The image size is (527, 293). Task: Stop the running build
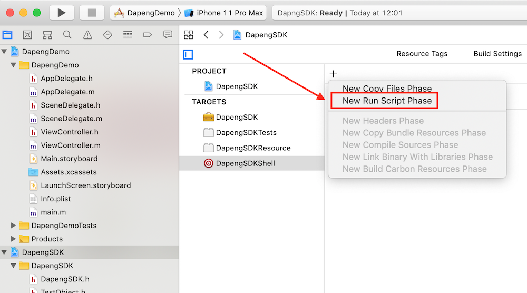coord(92,13)
